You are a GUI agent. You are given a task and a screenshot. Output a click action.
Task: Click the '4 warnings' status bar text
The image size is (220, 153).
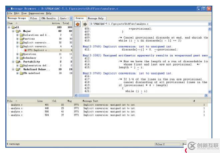(13, 144)
